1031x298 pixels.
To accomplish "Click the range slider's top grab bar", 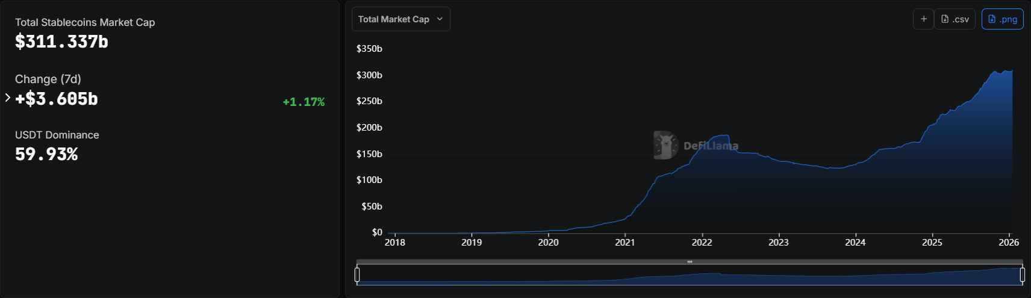I will tap(690, 262).
